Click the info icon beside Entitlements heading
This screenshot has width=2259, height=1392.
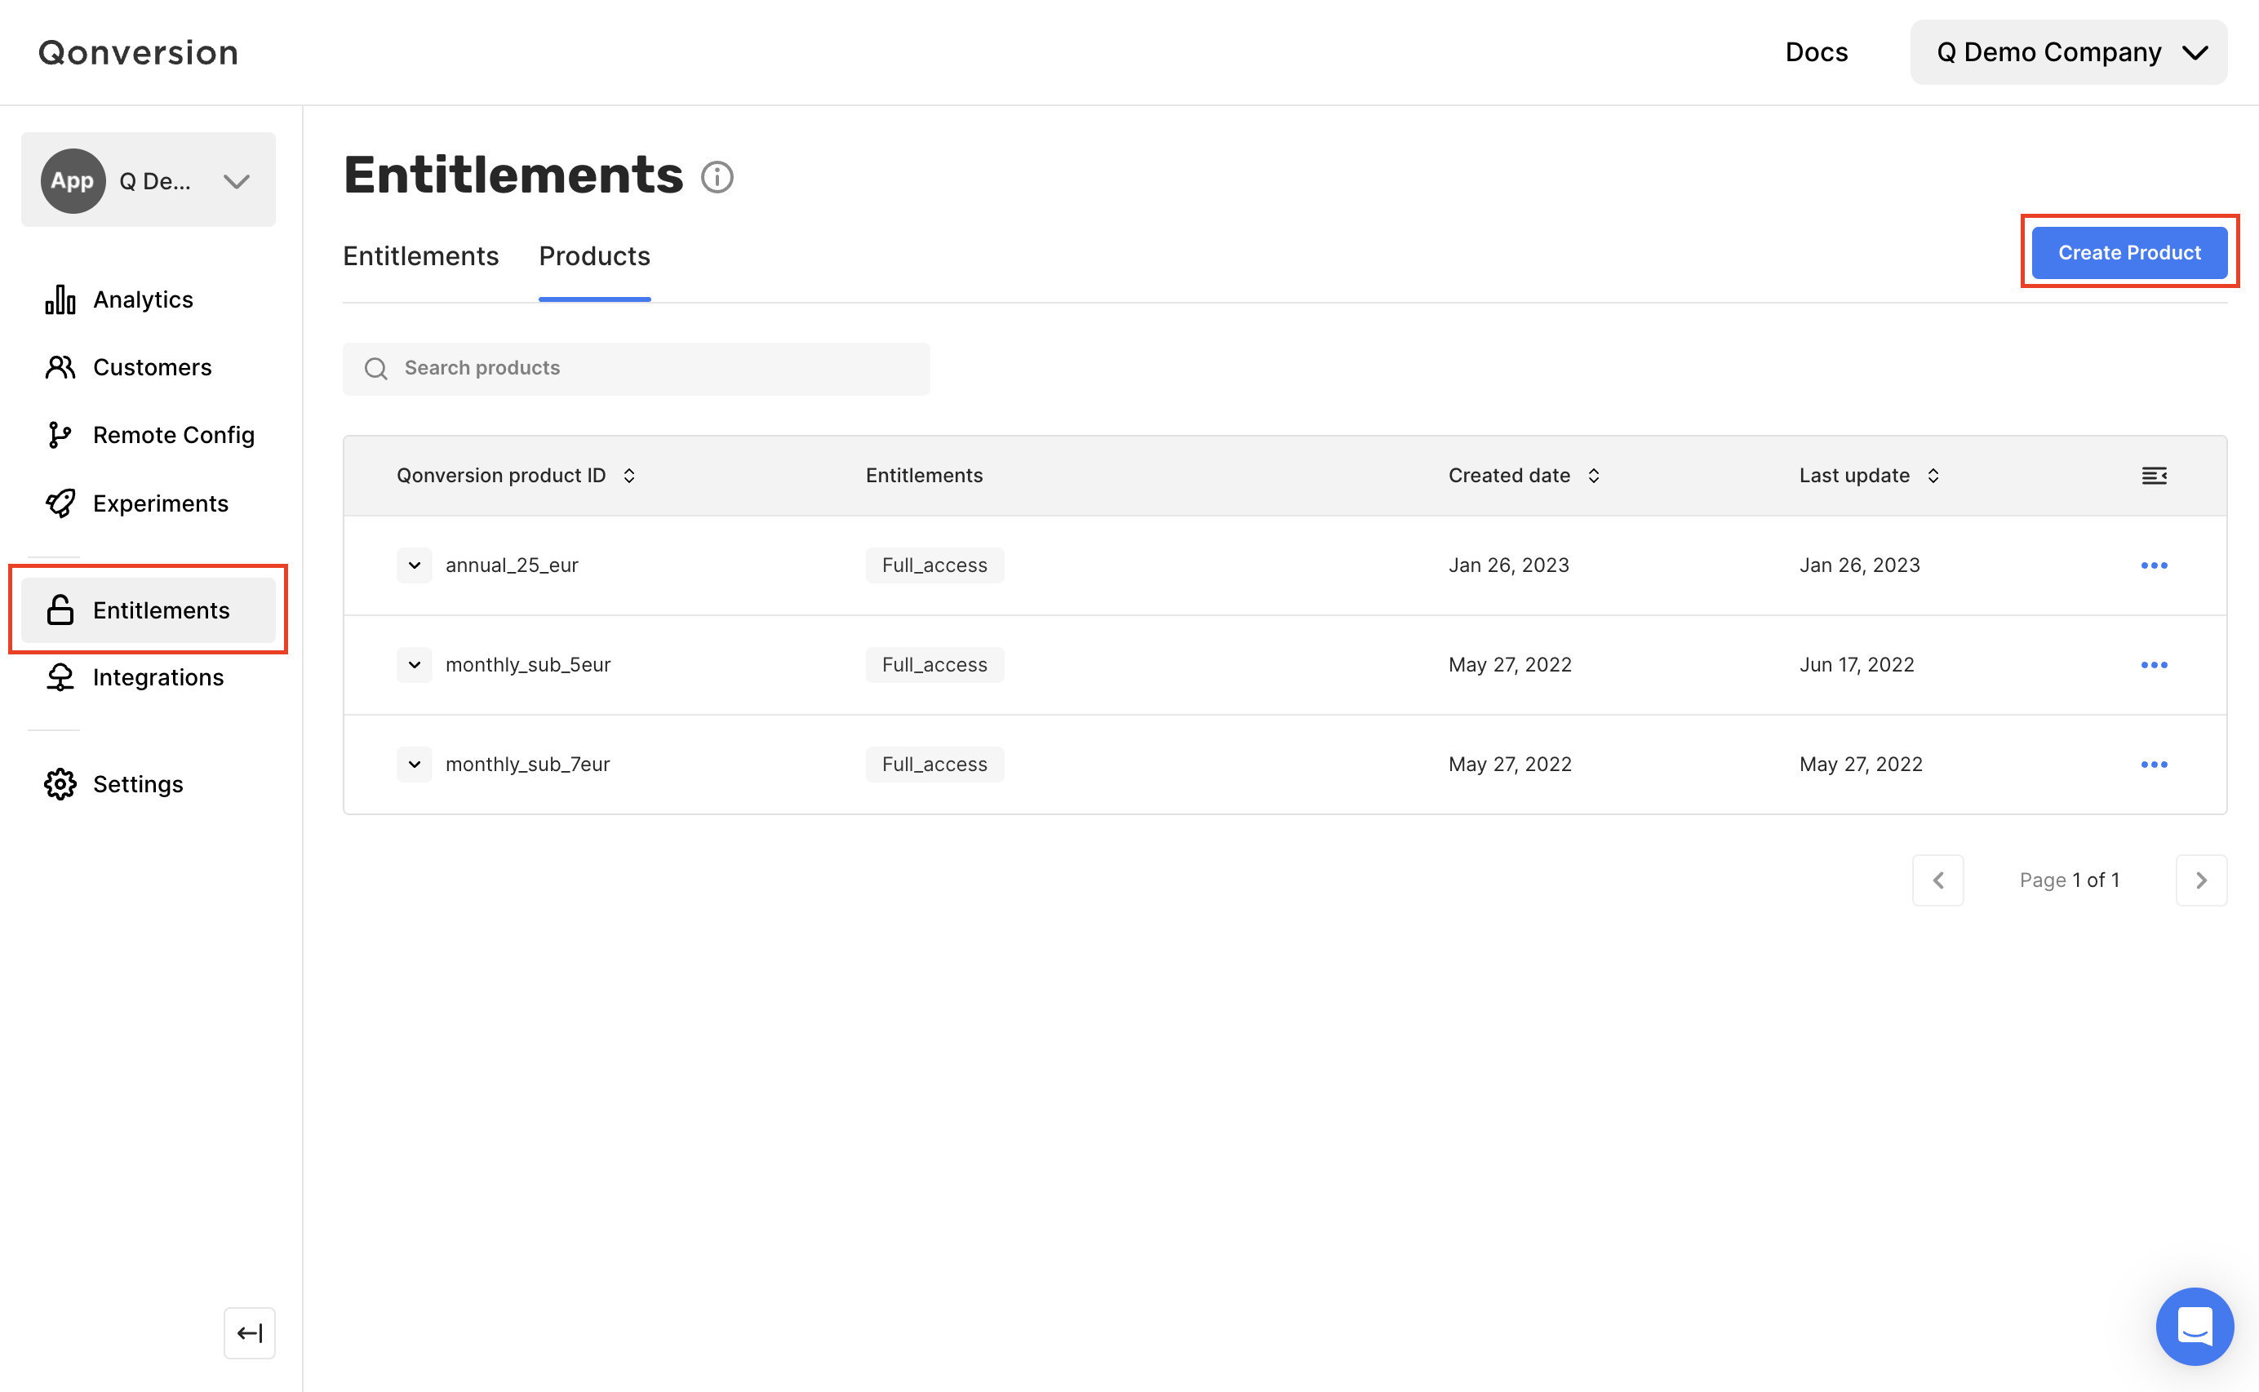(717, 177)
